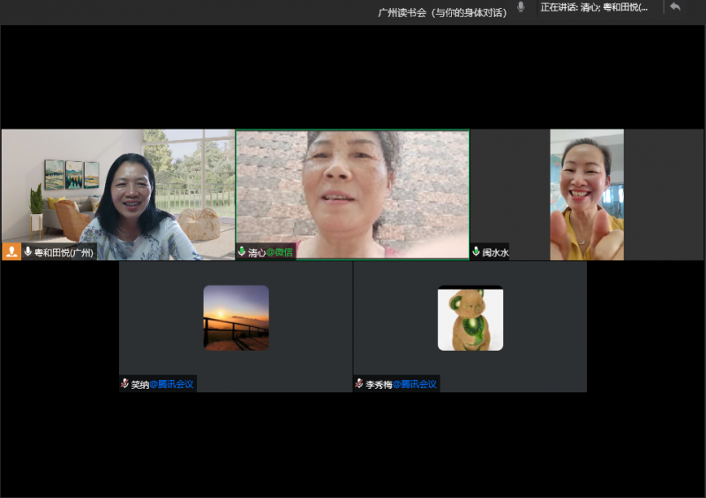
Task: Click 笑纳's sunset avatar image
Action: pyautogui.click(x=236, y=317)
